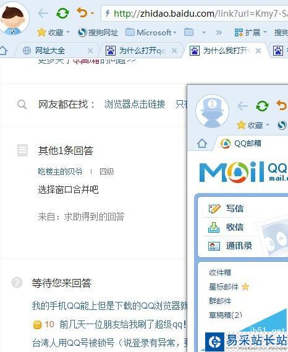Click the Sogou icon in QQ邮箱 window toolbar
The image size is (288, 352).
click(x=282, y=125)
